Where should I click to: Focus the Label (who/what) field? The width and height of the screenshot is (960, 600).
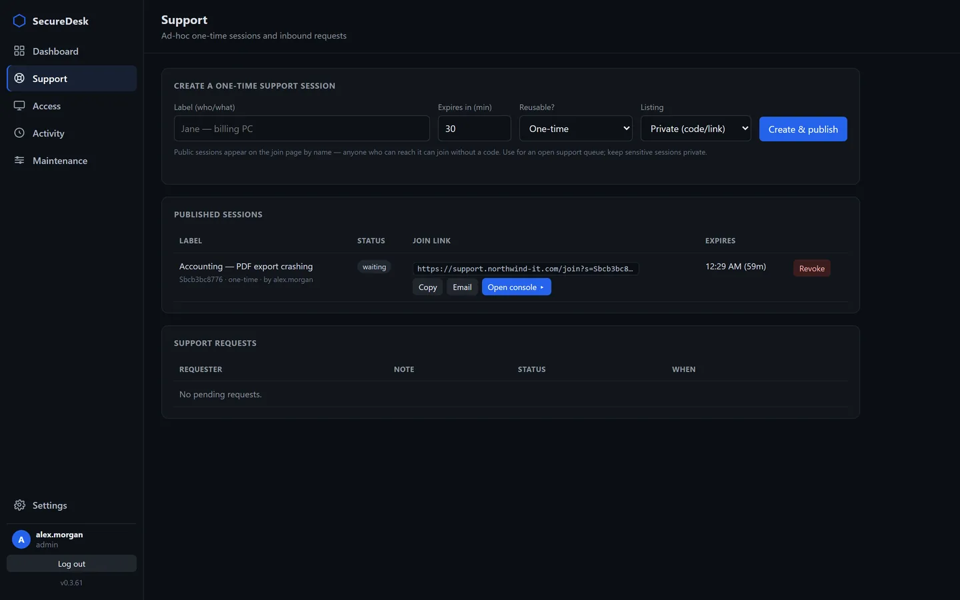[x=301, y=129]
